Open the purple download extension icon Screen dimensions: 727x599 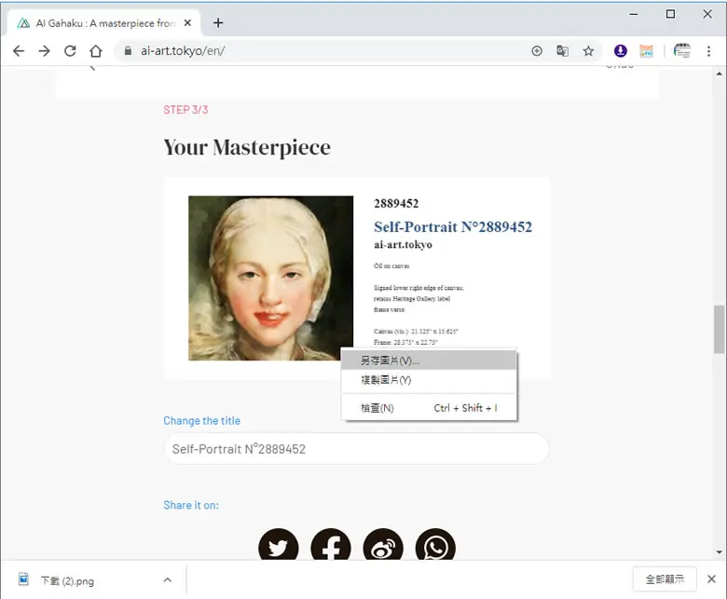coord(621,51)
